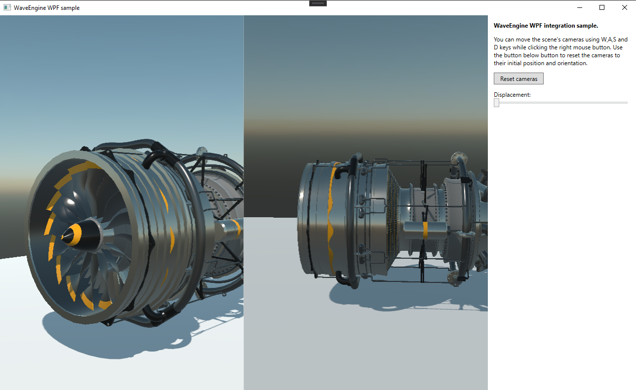
Task: Minimize the WaveEngine window
Action: (579, 7)
